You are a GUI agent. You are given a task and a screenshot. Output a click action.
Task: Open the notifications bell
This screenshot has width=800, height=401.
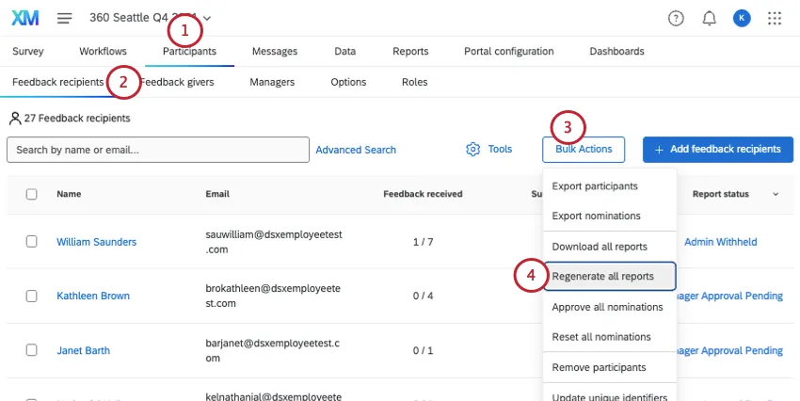point(710,19)
